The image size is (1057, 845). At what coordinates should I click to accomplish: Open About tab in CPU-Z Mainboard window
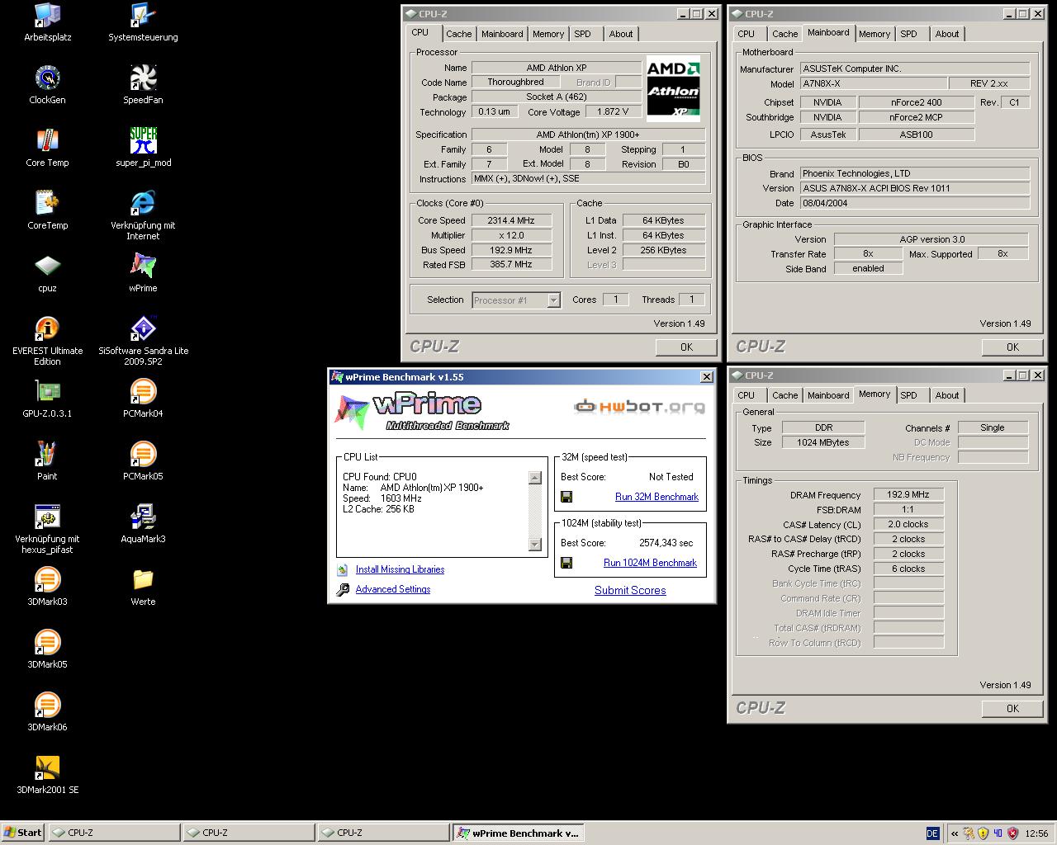(947, 34)
